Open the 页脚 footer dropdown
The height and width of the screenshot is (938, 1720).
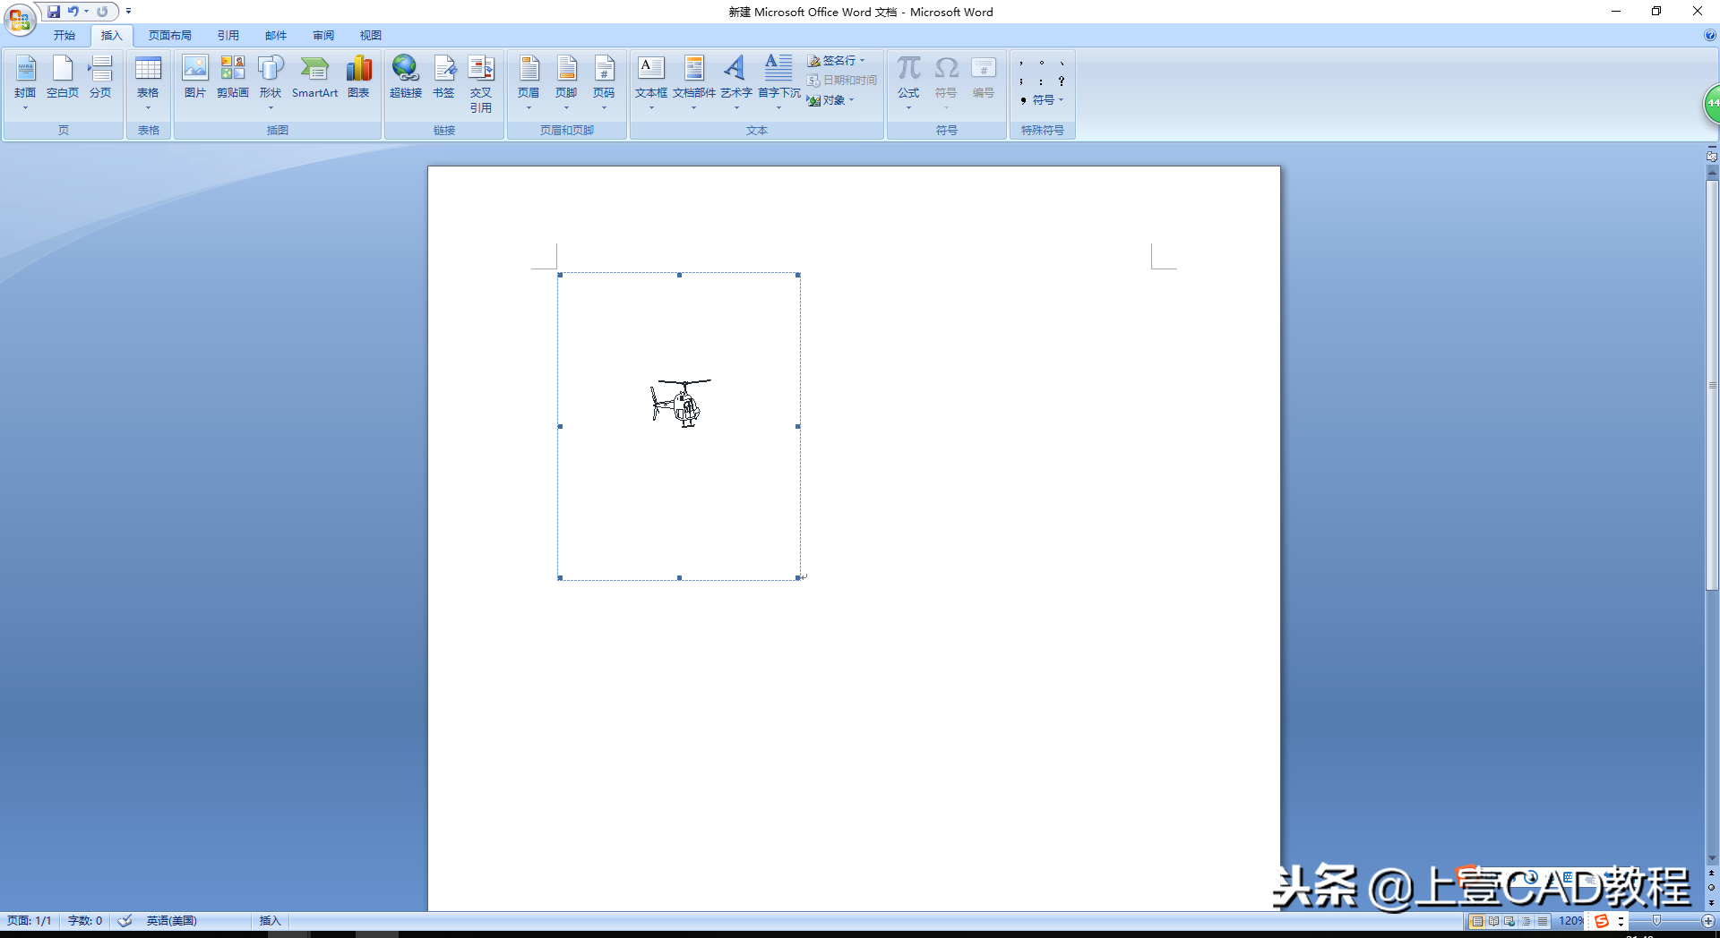click(566, 82)
